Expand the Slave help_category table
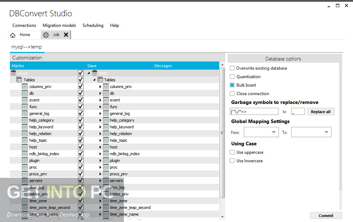This screenshot has height=222, width=353. pyautogui.click(x=100, y=120)
